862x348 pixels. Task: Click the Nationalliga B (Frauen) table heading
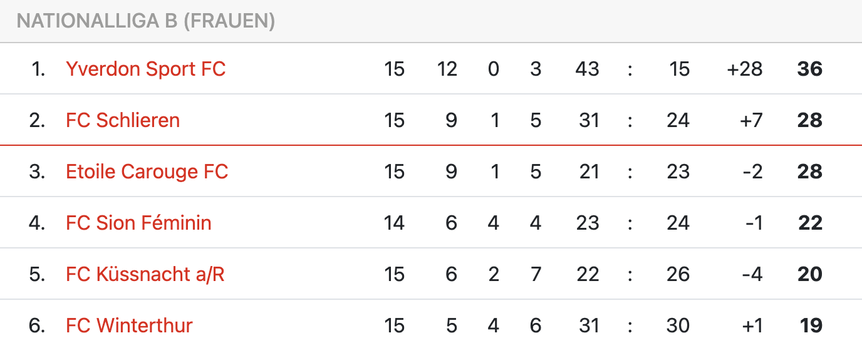point(146,21)
